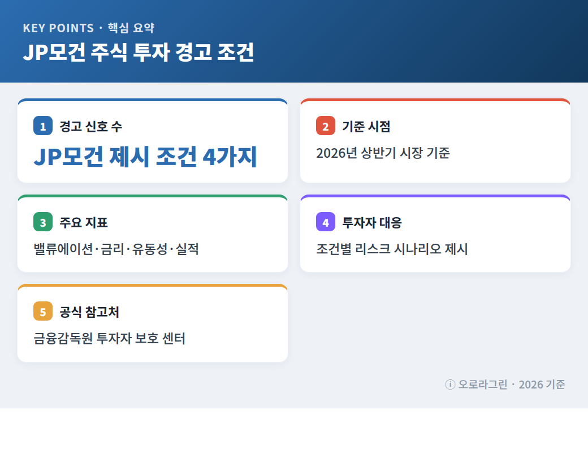The height and width of the screenshot is (475, 588).
Task: Select the heading 경고 신호 수
Action: pyautogui.click(x=91, y=127)
